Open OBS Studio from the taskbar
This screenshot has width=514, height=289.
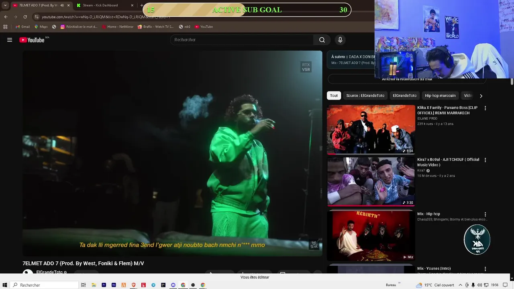tap(193, 285)
